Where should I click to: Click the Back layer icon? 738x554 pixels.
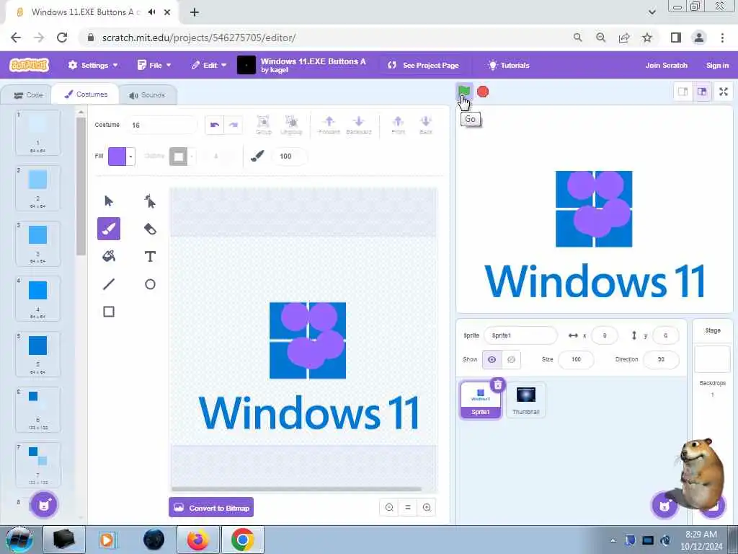(x=425, y=125)
